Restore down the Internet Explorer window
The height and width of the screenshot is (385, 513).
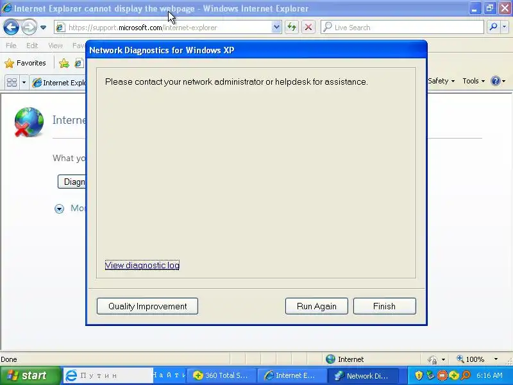click(x=489, y=8)
